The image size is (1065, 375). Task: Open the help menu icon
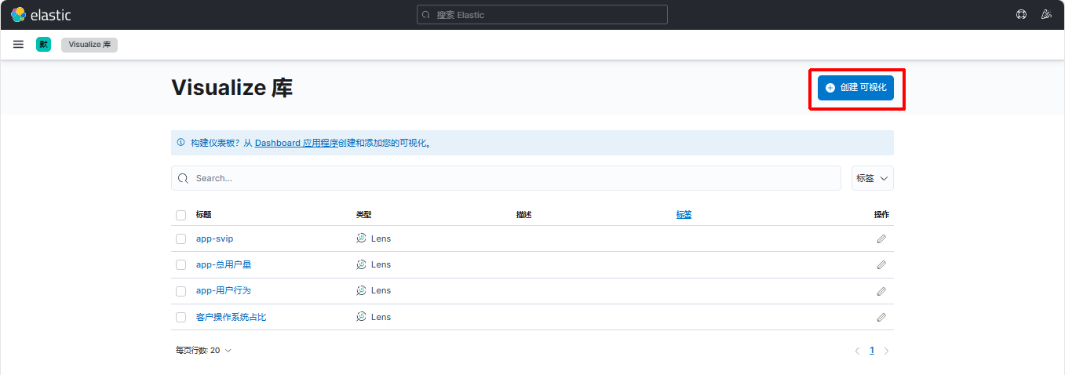1021,14
